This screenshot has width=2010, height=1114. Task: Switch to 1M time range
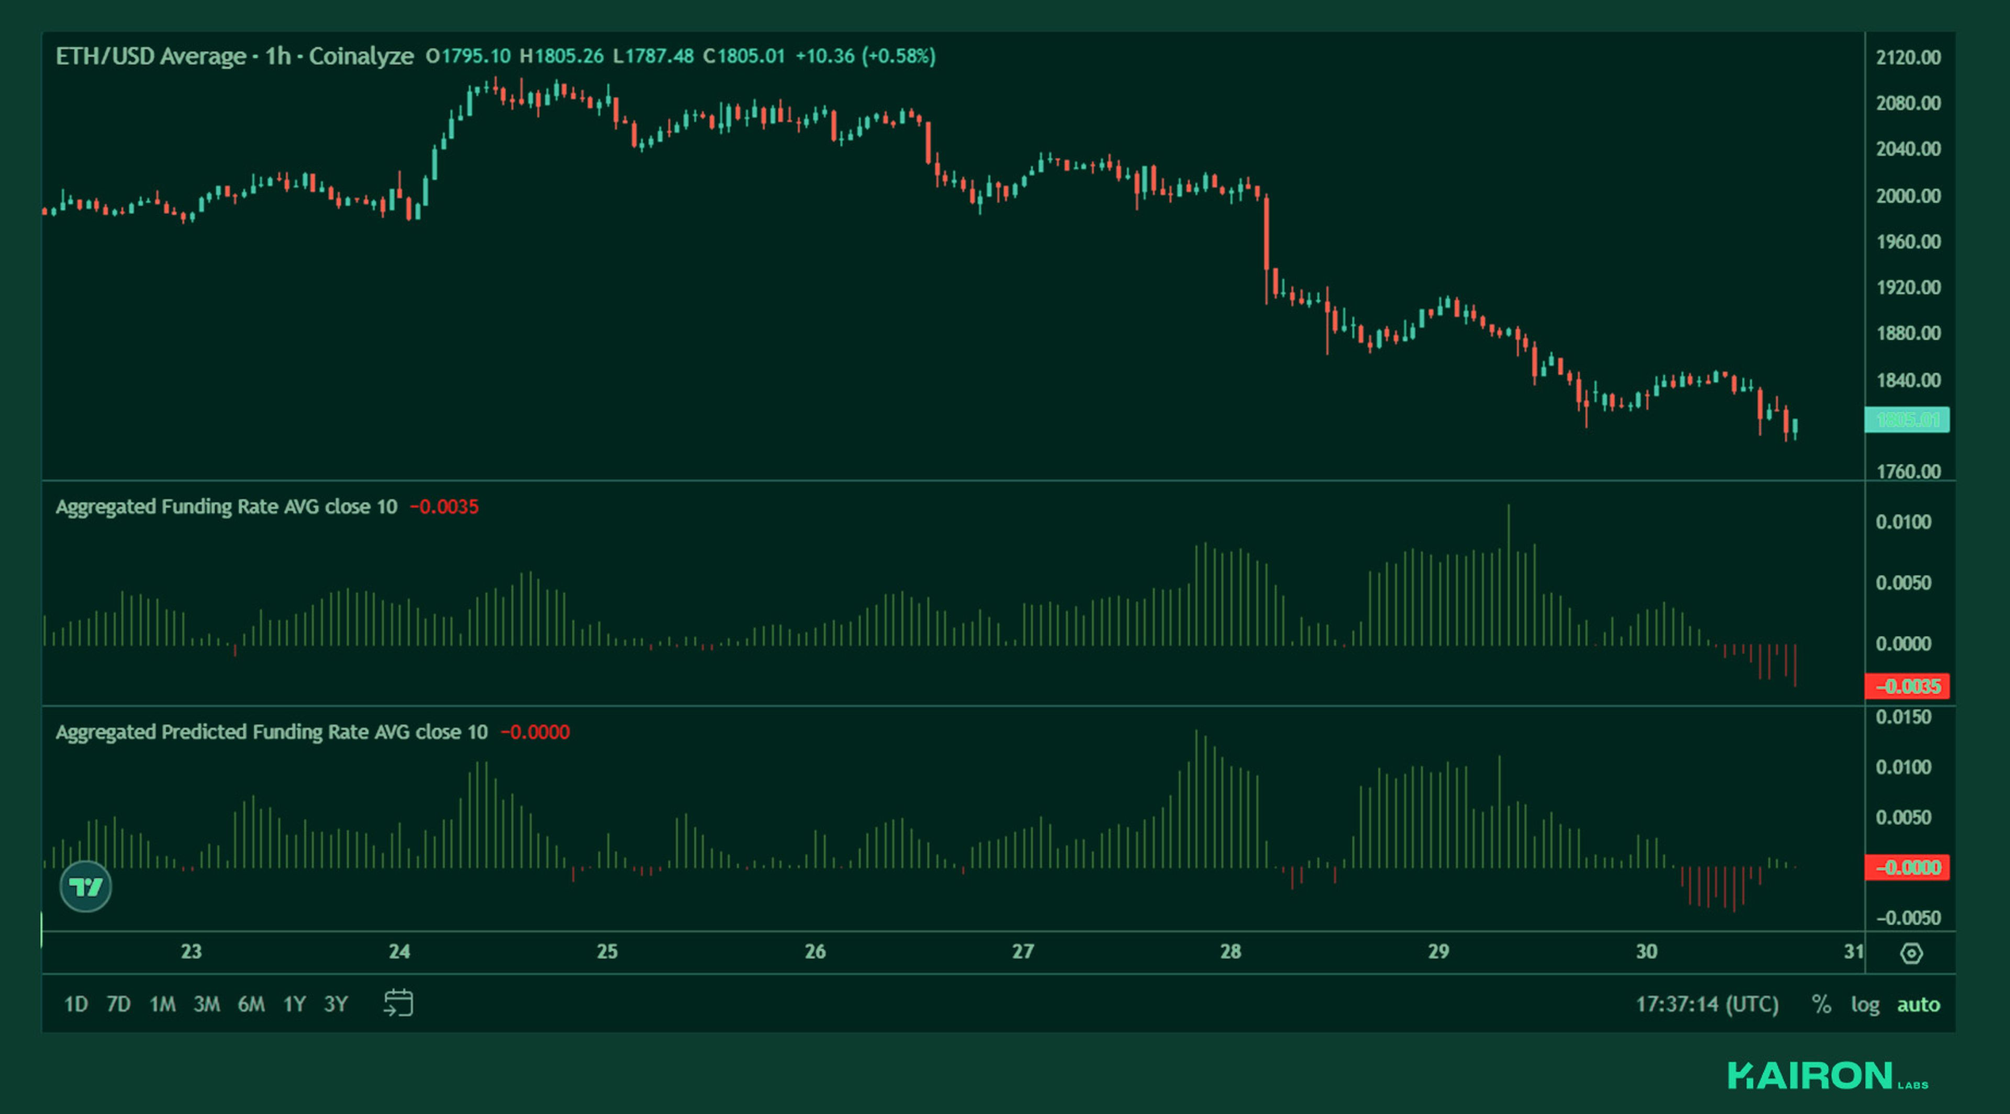pos(162,1004)
